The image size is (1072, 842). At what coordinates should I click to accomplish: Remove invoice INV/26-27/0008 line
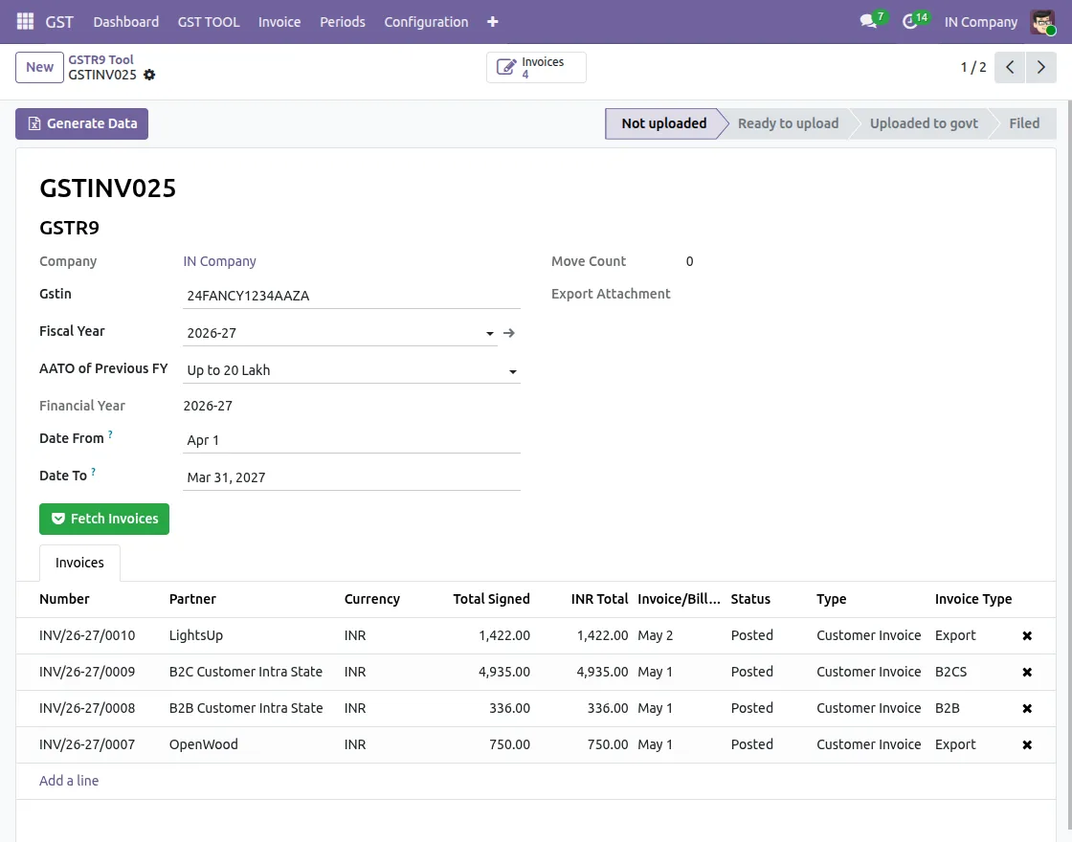[1027, 708]
